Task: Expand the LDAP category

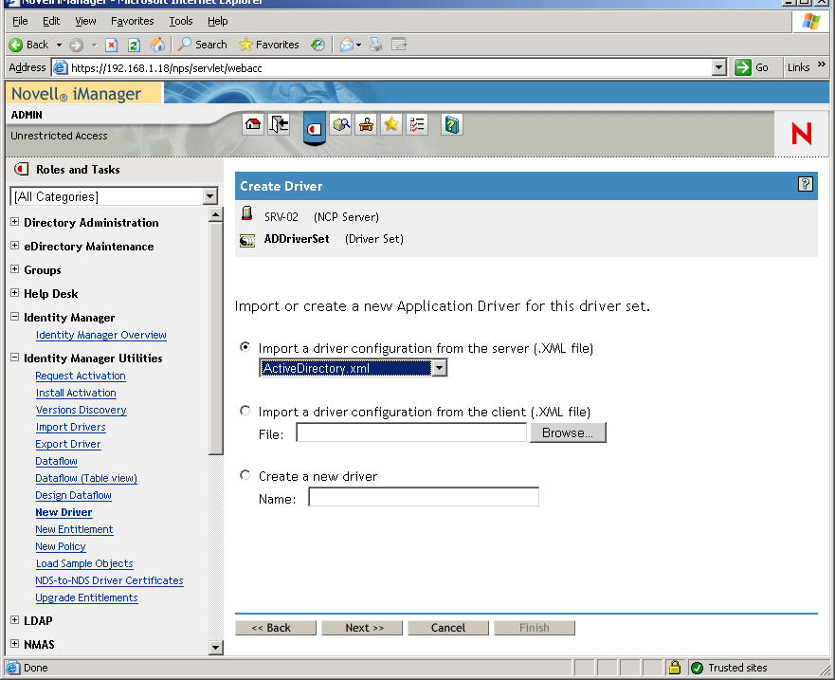Action: (x=12, y=620)
